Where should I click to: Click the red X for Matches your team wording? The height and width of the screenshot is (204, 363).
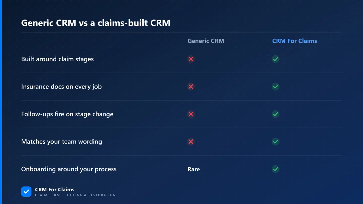(x=191, y=142)
